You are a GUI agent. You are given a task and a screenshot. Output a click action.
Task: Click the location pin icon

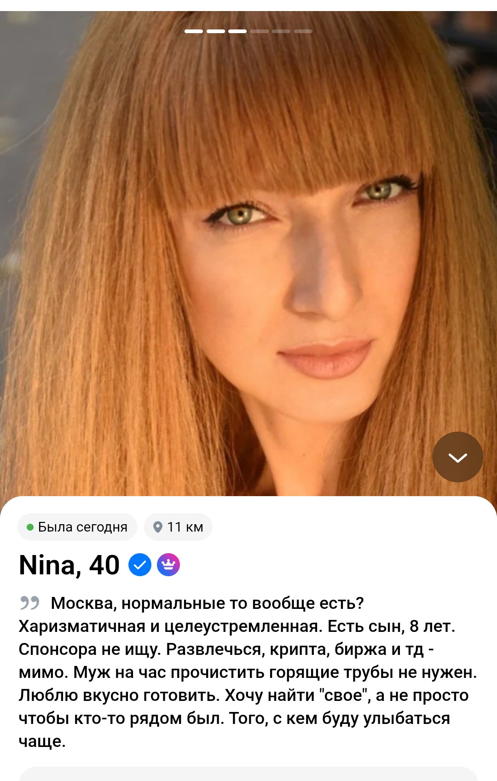pos(158,527)
